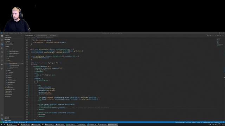225x126 pixels.
Task: Click the git branch indicator in status bar
Action: (x=6, y=122)
